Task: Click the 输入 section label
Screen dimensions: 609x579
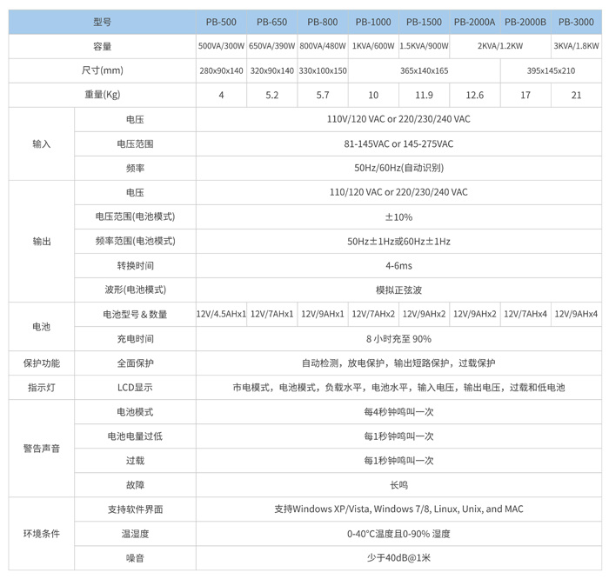Action: (x=42, y=144)
